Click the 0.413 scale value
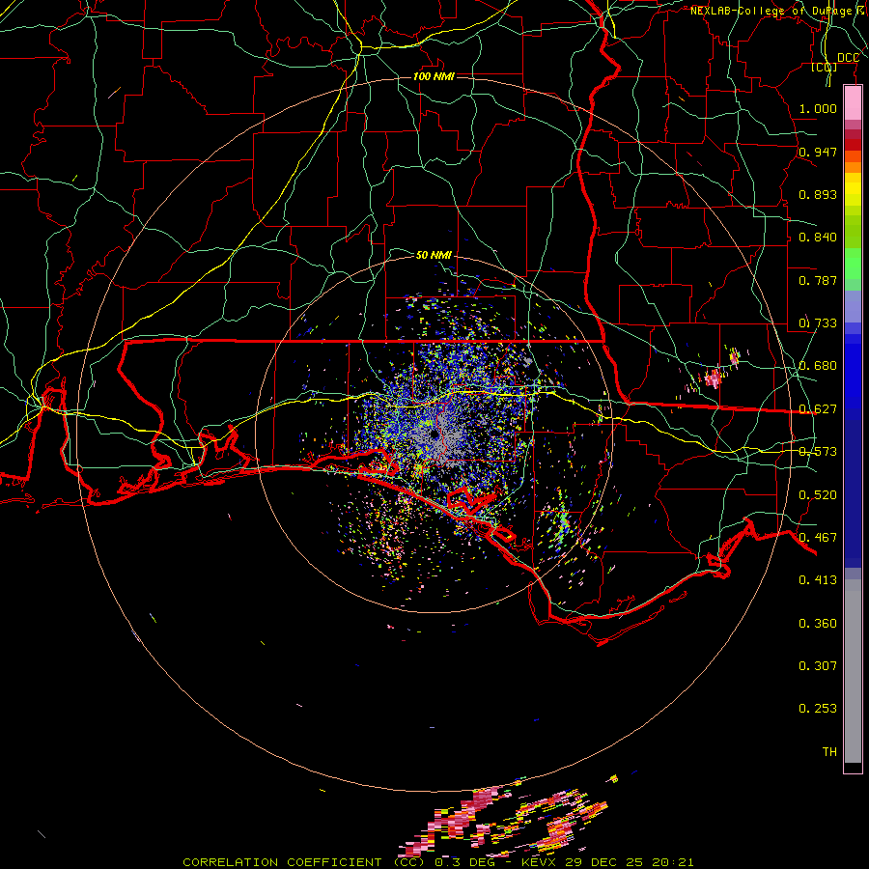 pyautogui.click(x=818, y=580)
